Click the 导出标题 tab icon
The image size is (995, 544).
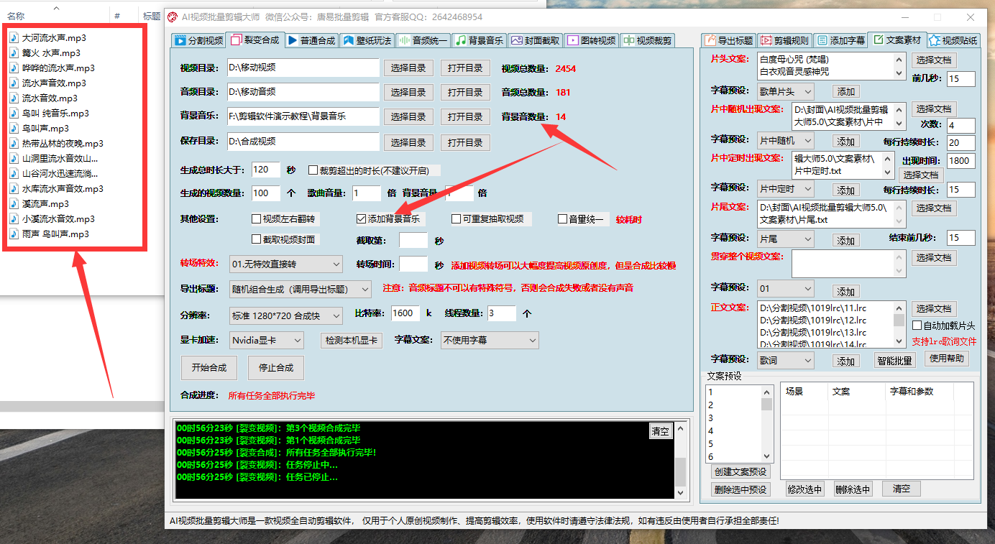coord(711,41)
